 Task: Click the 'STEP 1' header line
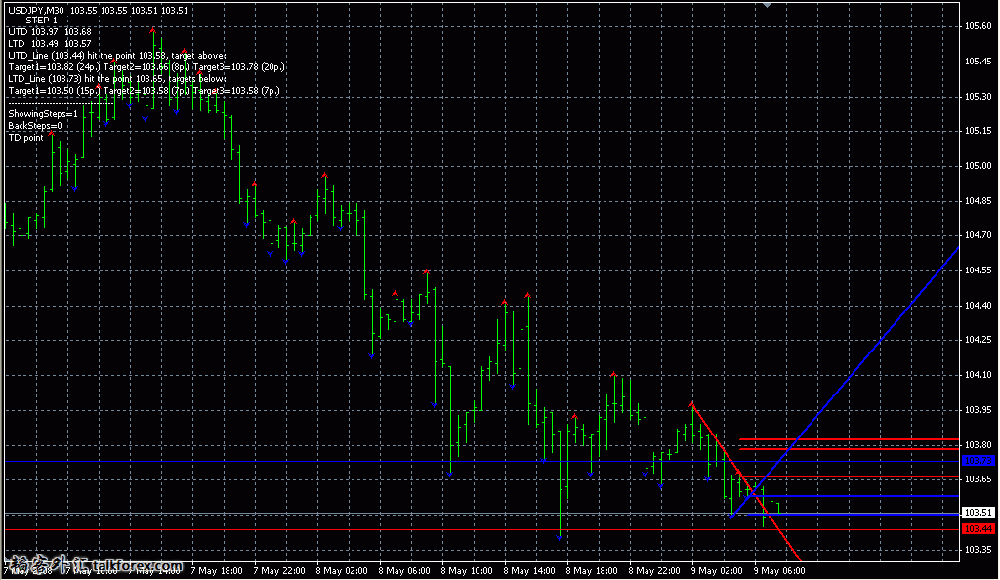coord(65,21)
